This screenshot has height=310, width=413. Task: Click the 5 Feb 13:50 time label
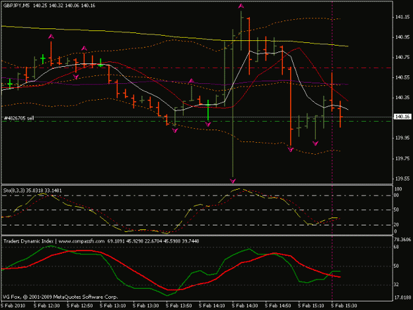[x=178, y=306]
